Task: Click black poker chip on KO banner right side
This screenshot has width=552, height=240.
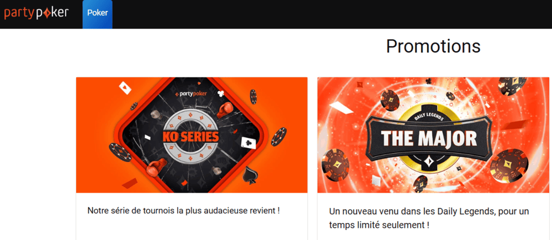Action: pyautogui.click(x=279, y=137)
